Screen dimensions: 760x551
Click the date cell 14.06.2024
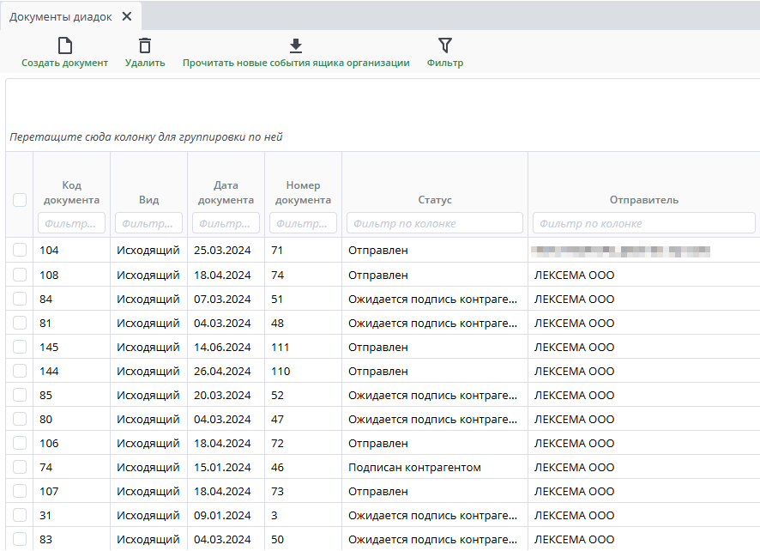[x=222, y=348]
